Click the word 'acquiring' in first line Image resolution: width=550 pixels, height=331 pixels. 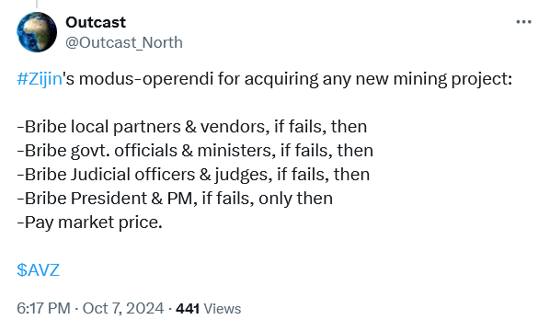coord(281,79)
